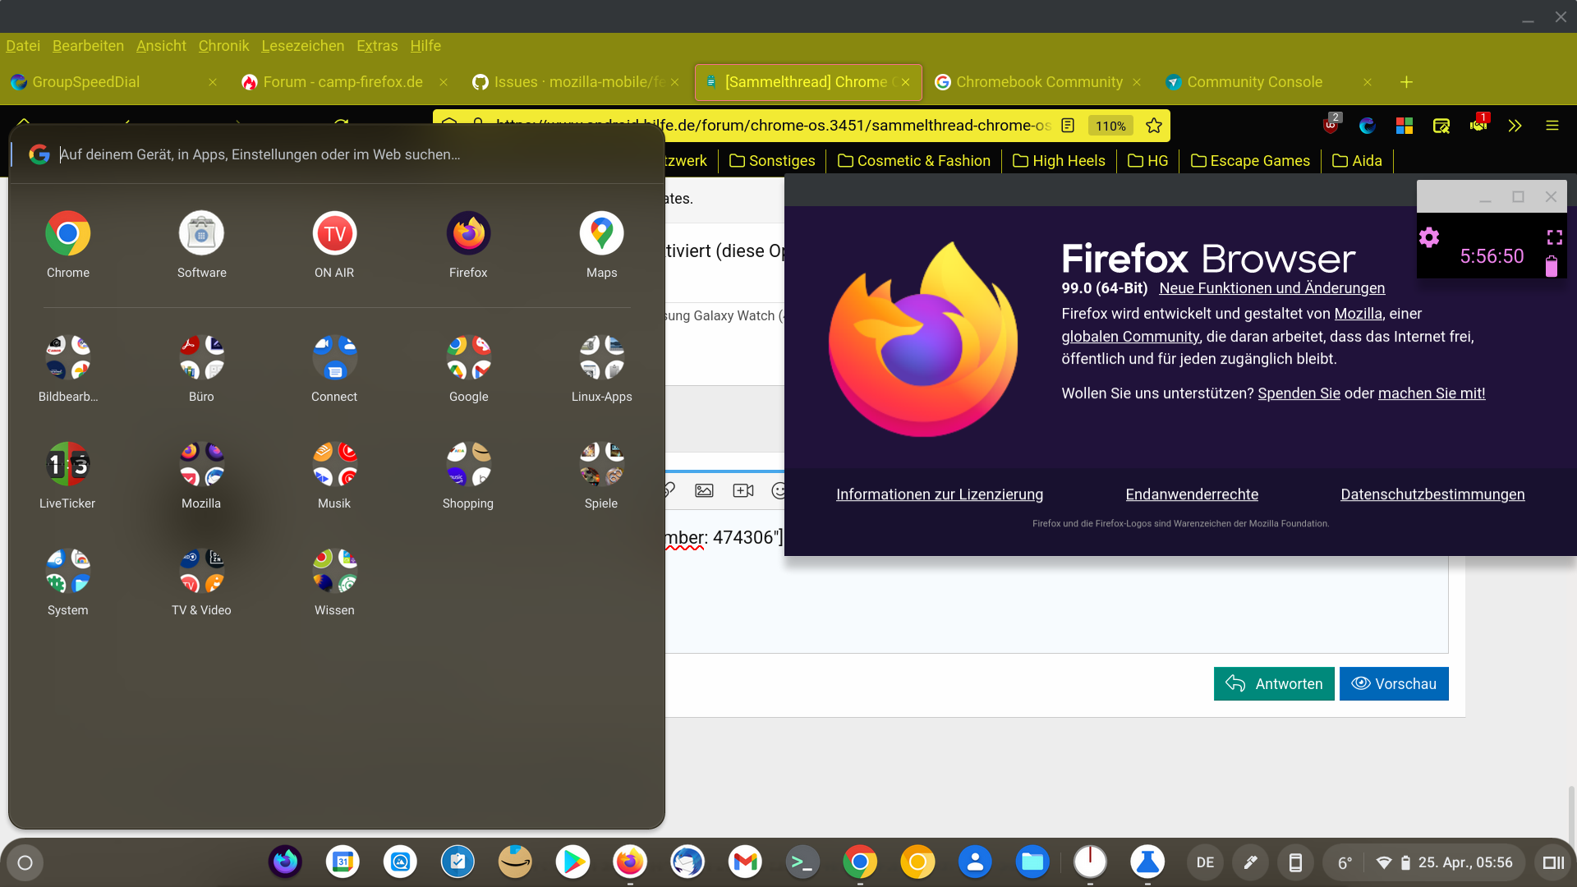Insert image using editor toolbar icon
The height and width of the screenshot is (887, 1577).
(704, 490)
